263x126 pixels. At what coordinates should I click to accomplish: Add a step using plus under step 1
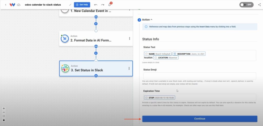click(96, 24)
